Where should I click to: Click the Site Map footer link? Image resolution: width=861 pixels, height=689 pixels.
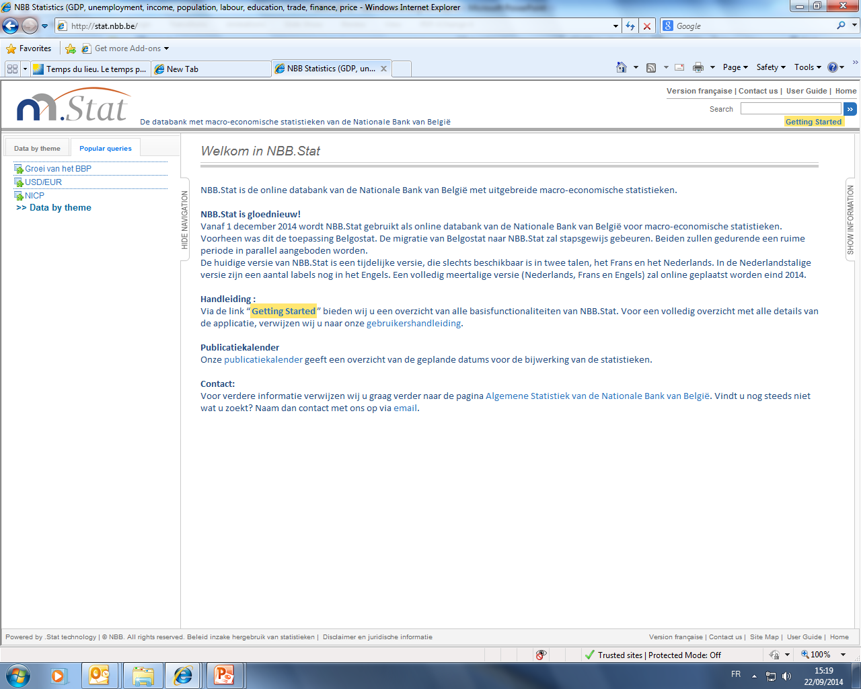pyautogui.click(x=764, y=637)
